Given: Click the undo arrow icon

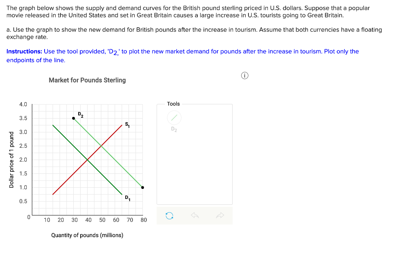Looking at the screenshot, I should point(195,216).
